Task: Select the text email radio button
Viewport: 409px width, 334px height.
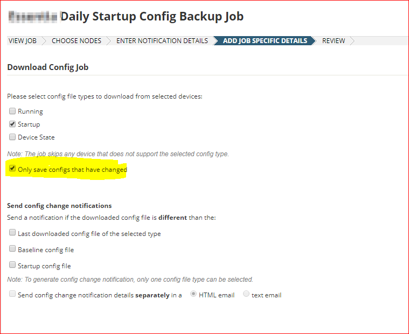Action: pyautogui.click(x=246, y=294)
